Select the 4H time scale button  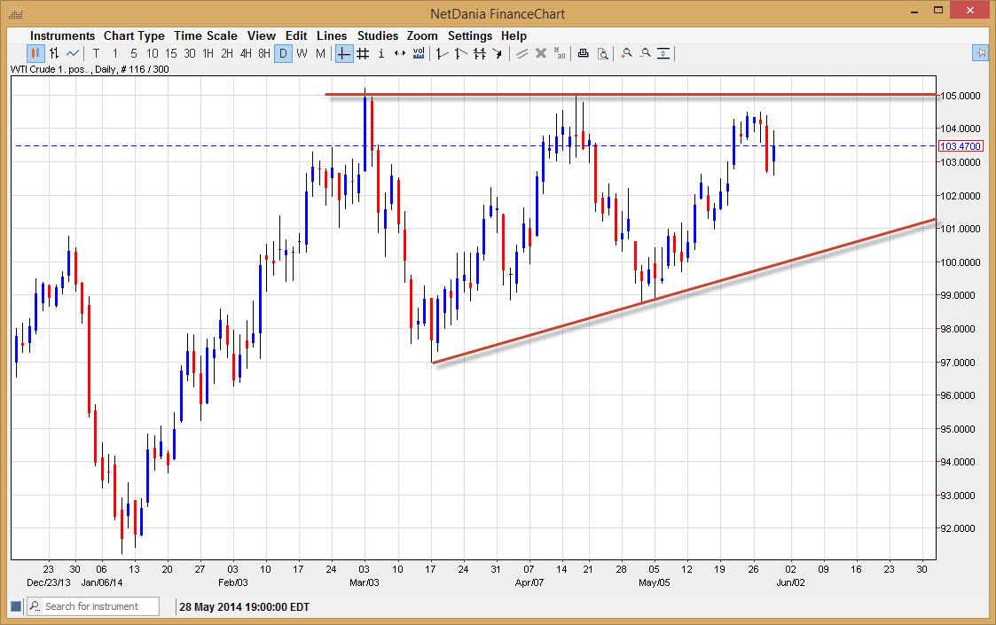(246, 53)
